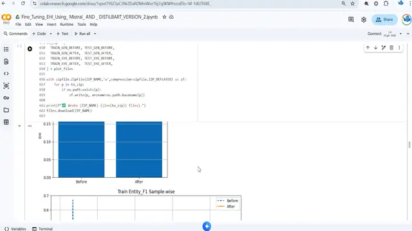Image resolution: width=412 pixels, height=231 pixels.
Task: Click the files.download(ZIP_NAME) code line
Action: (x=69, y=110)
